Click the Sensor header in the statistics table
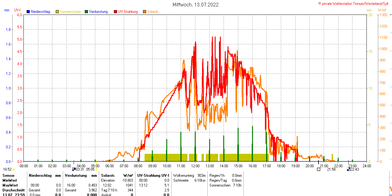Screen dimensions: 392x196 9,176
